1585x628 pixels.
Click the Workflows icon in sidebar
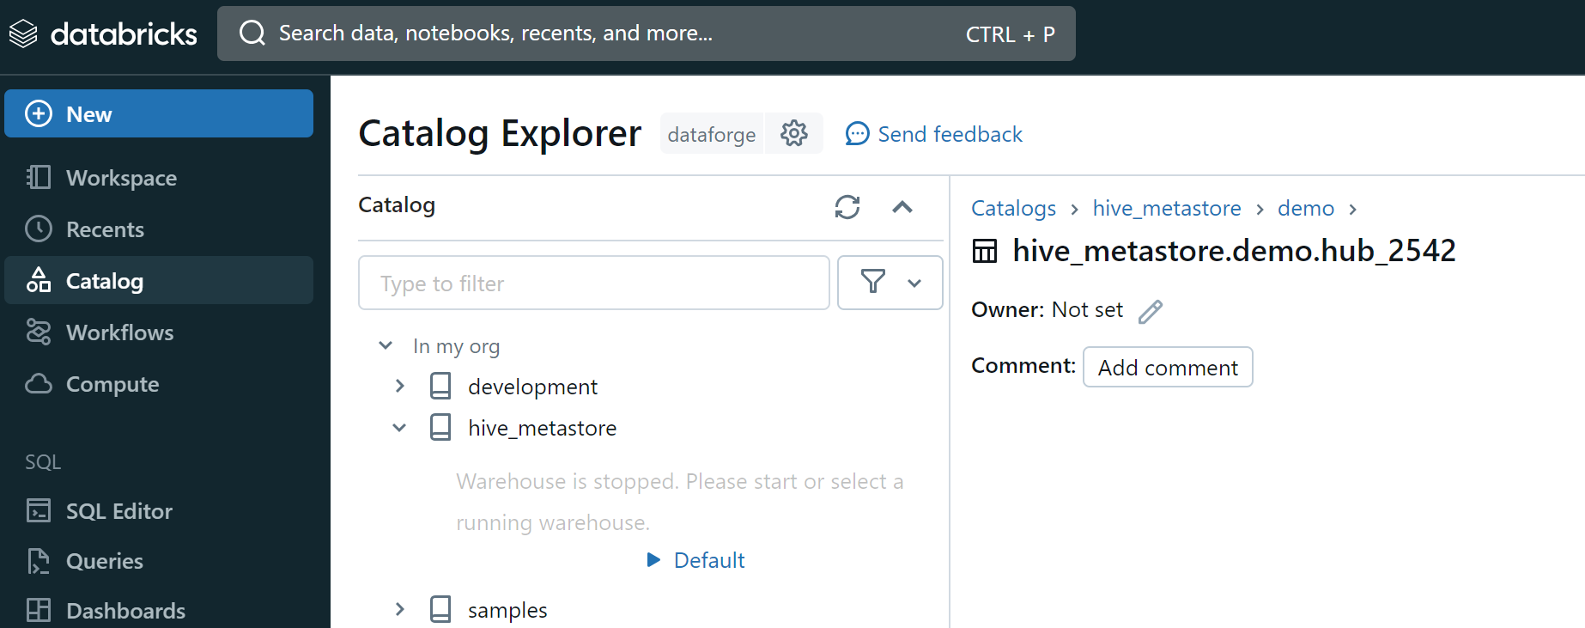[x=39, y=332]
